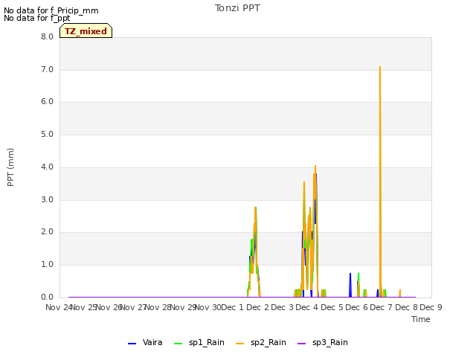Click the tall orange 7.1 mm spike peak
Screen dimensions: 476x357
[x=380, y=67]
